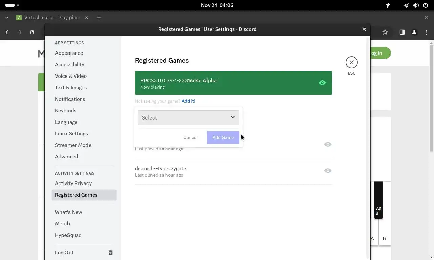434x260 pixels.
Task: Reload the browser page
Action: point(32,32)
